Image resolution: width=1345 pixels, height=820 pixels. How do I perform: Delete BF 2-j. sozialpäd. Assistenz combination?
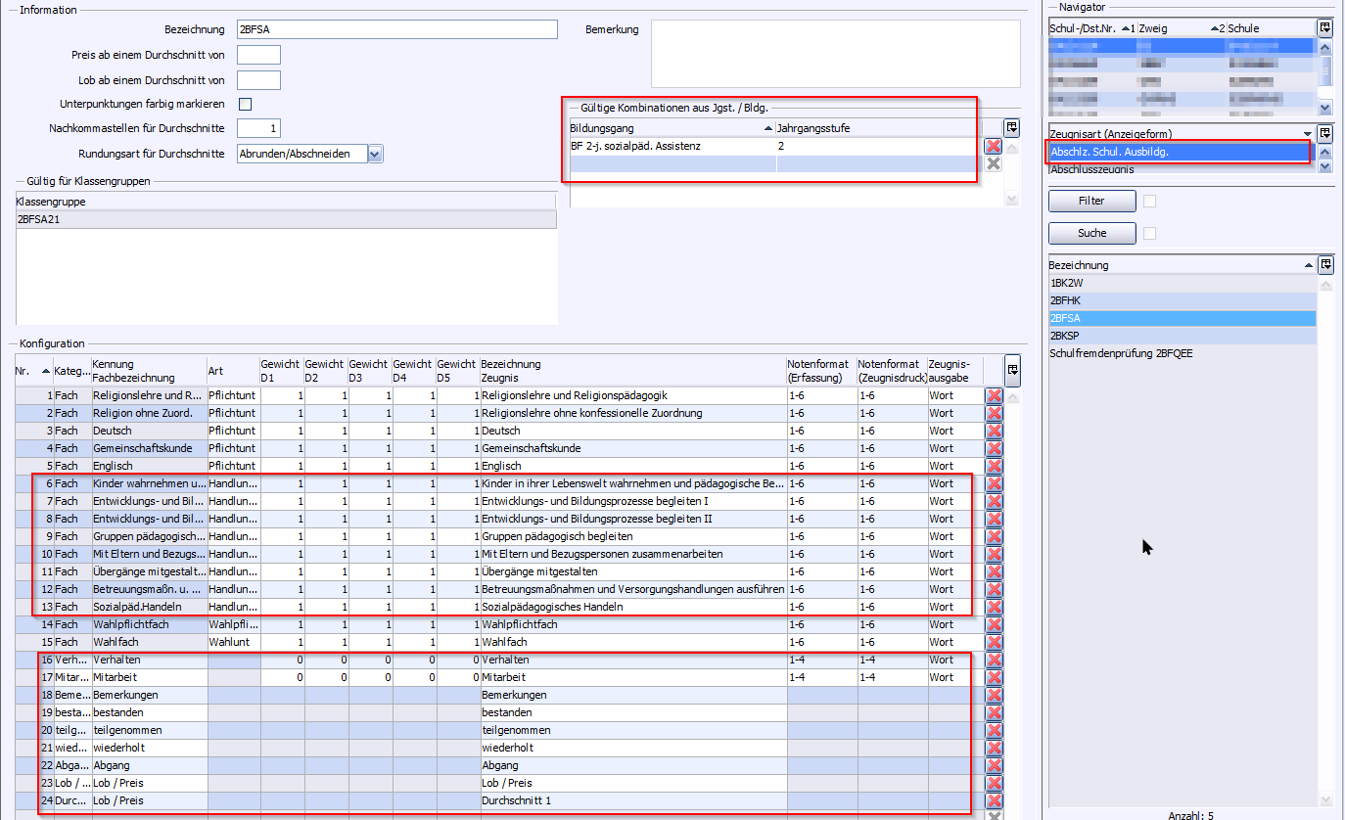[994, 146]
